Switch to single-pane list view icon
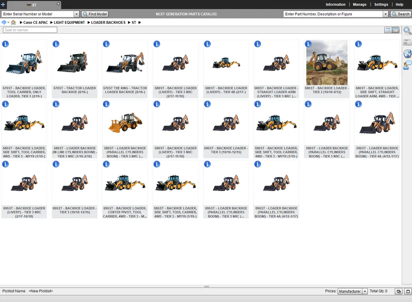Image resolution: width=412 pixels, height=302 pixels. pos(388,30)
